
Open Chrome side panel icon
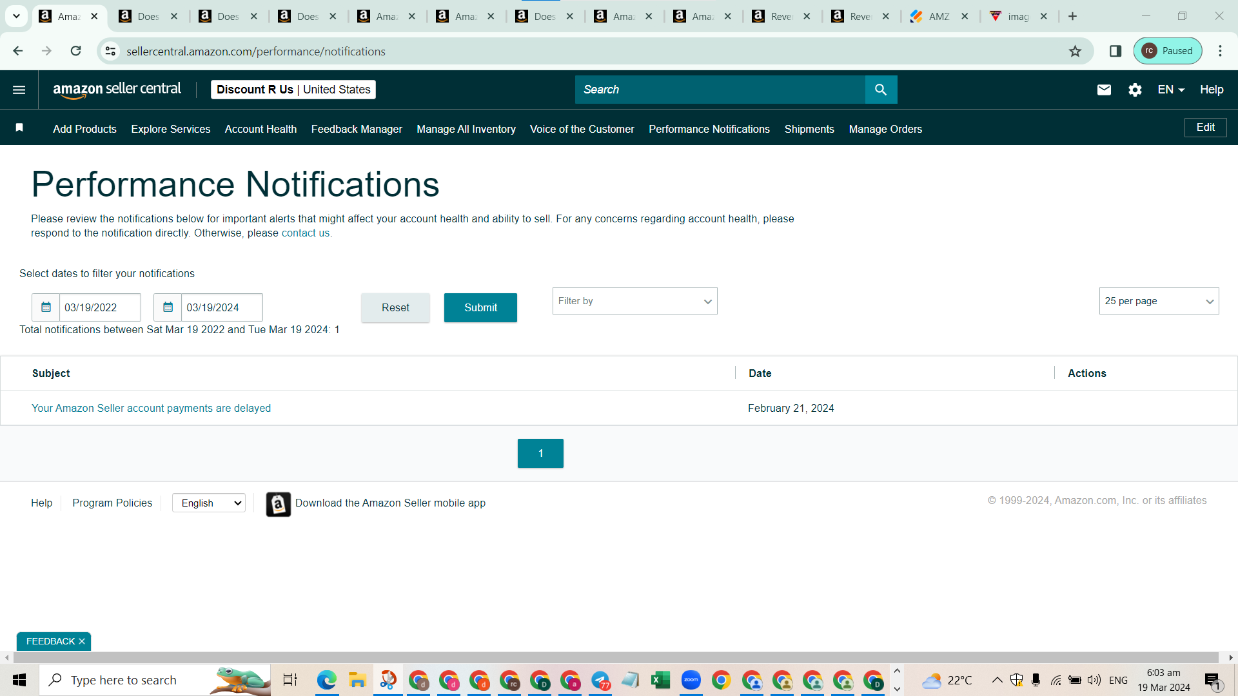1115,51
